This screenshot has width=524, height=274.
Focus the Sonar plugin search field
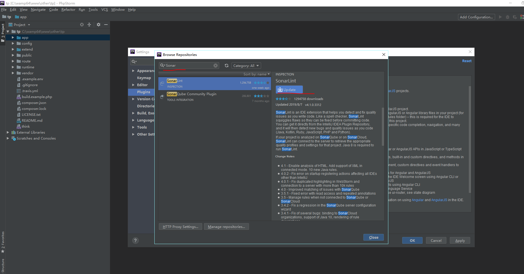(189, 66)
